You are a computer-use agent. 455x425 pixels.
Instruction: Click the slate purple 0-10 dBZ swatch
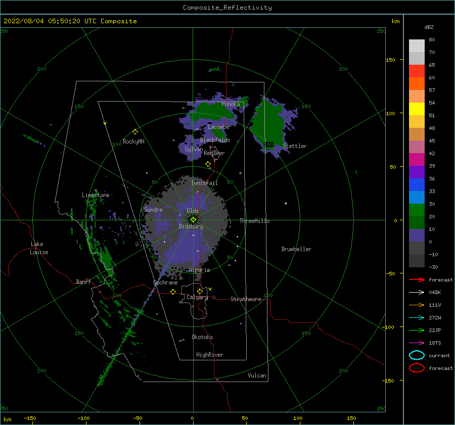click(x=417, y=235)
